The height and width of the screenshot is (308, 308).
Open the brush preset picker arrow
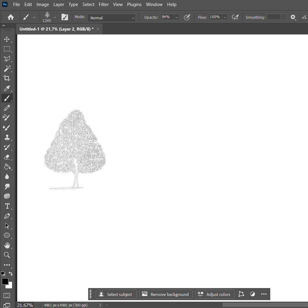(55, 18)
